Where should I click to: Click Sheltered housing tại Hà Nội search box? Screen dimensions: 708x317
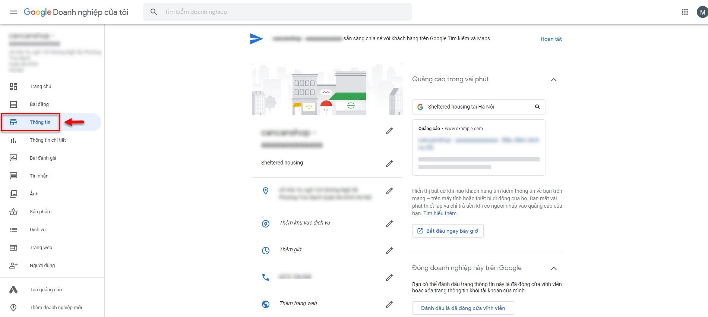click(x=479, y=107)
